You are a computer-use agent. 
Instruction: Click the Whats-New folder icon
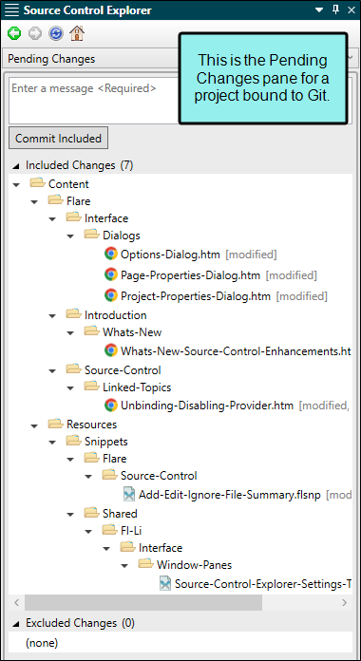91,330
